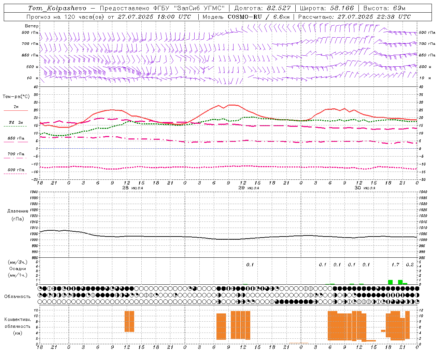
Task: Click the model name COSMO-RU / 6.6км
Action: point(259,17)
